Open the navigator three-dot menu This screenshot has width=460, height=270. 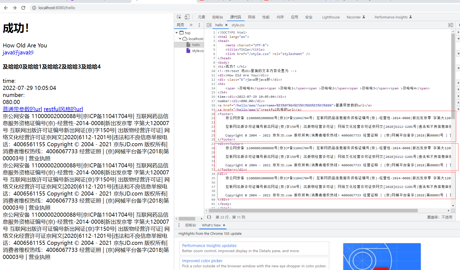click(x=199, y=25)
